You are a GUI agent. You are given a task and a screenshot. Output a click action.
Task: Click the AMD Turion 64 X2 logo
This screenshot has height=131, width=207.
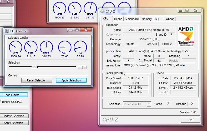(186, 36)
